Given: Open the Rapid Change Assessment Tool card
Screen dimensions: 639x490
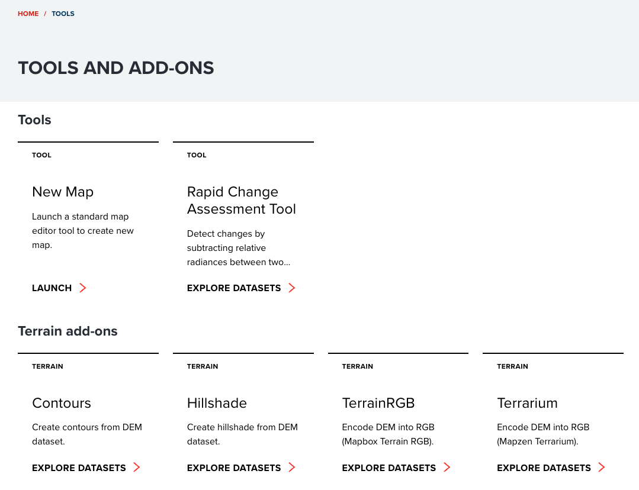Looking at the screenshot, I should point(241,200).
